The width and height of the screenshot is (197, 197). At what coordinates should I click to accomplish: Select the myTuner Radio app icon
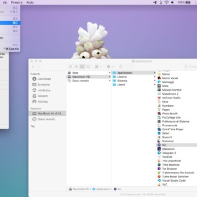[x=159, y=97]
